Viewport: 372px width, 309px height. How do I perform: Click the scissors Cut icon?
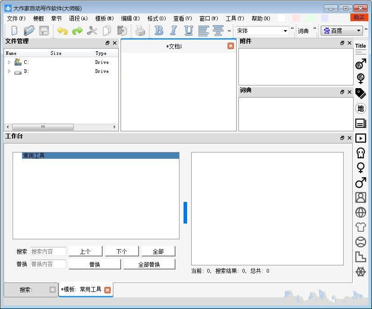[92, 31]
